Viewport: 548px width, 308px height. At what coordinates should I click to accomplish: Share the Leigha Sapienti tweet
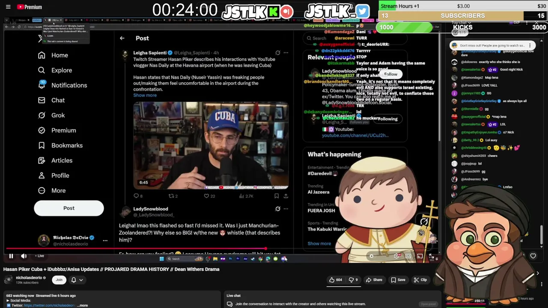(286, 196)
